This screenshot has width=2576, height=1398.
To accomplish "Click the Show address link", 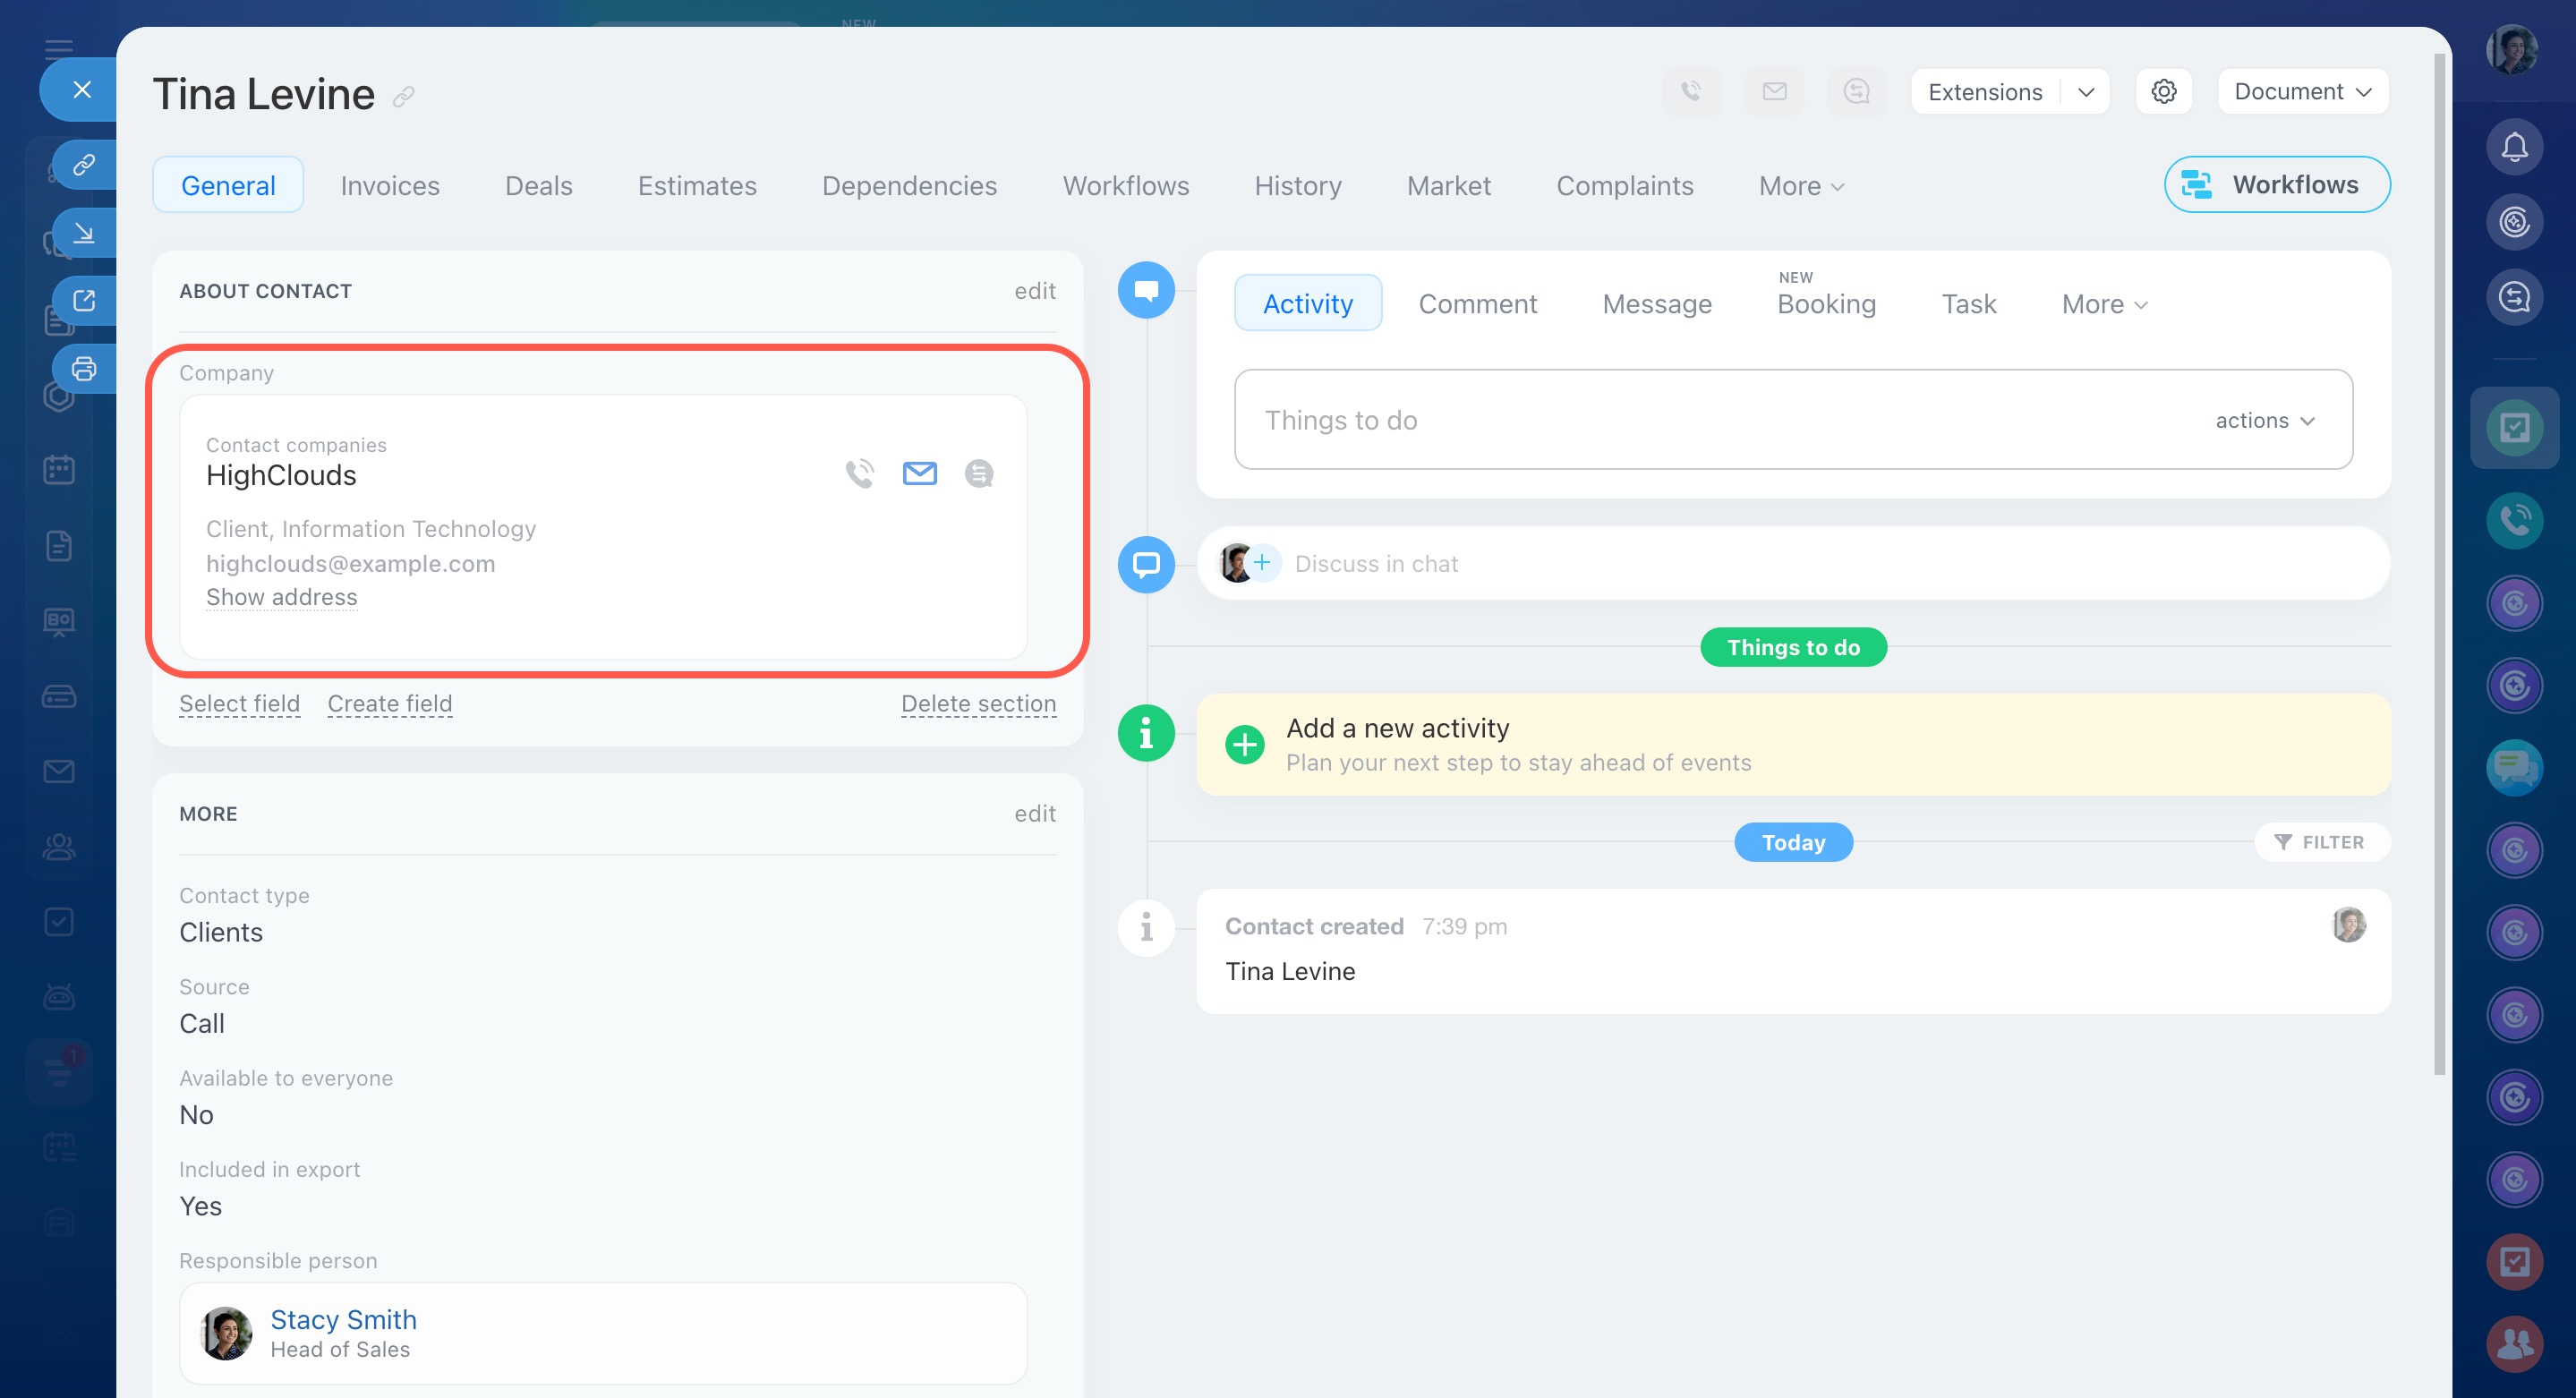I will click(281, 597).
